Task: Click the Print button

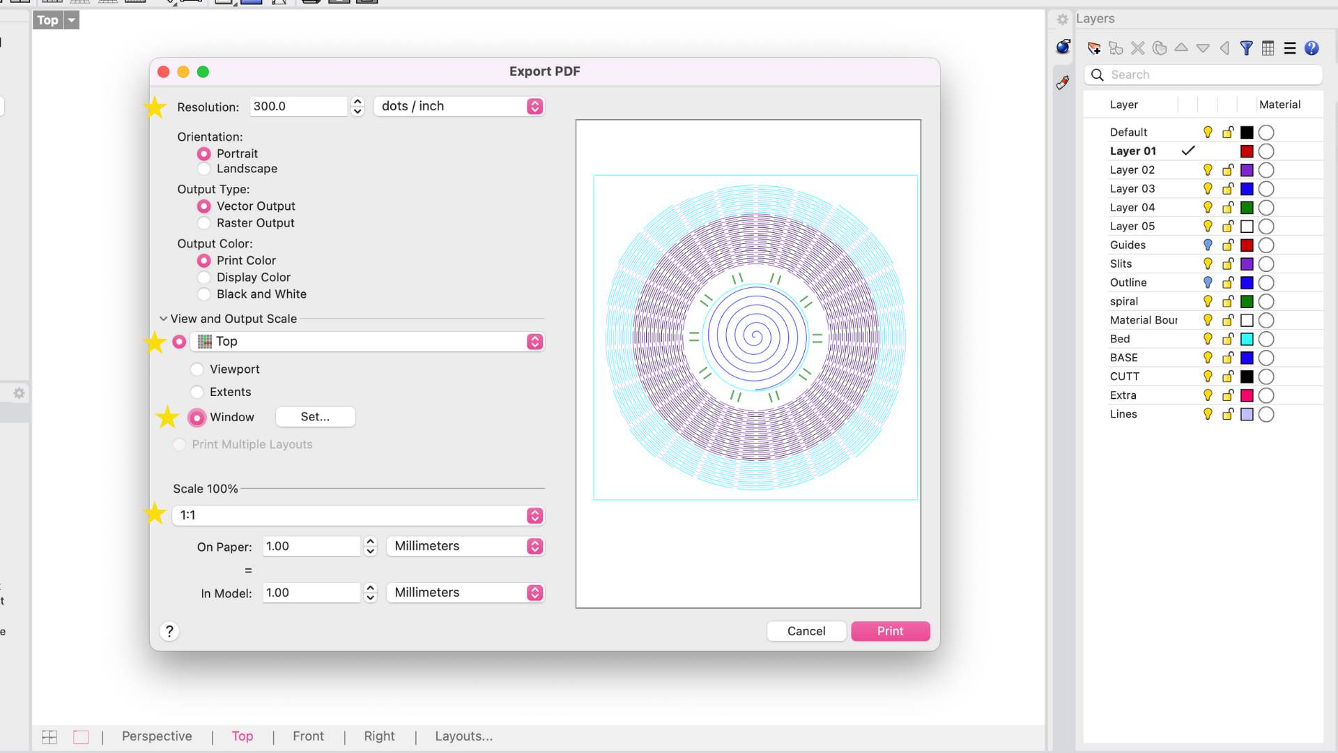Action: point(890,631)
